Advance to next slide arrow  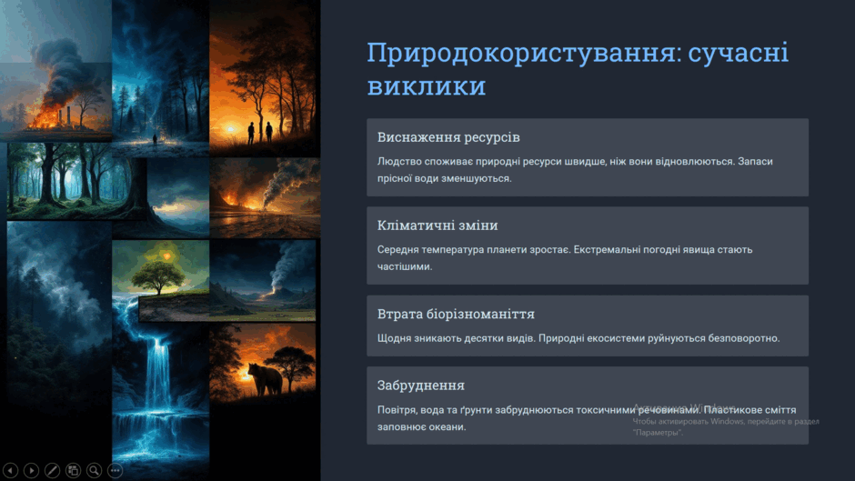click(x=31, y=470)
